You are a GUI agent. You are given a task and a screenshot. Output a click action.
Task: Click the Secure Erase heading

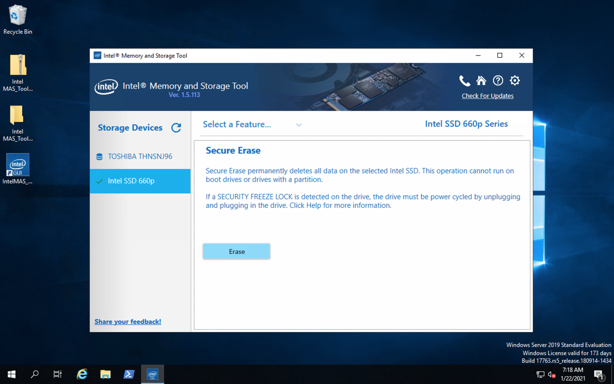(x=233, y=150)
